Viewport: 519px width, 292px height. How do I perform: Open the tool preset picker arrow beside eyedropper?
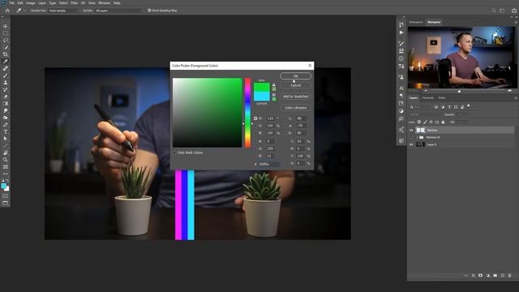pyautogui.click(x=24, y=11)
